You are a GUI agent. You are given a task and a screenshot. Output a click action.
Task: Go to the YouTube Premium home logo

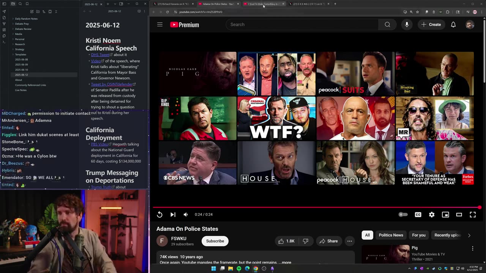click(185, 25)
